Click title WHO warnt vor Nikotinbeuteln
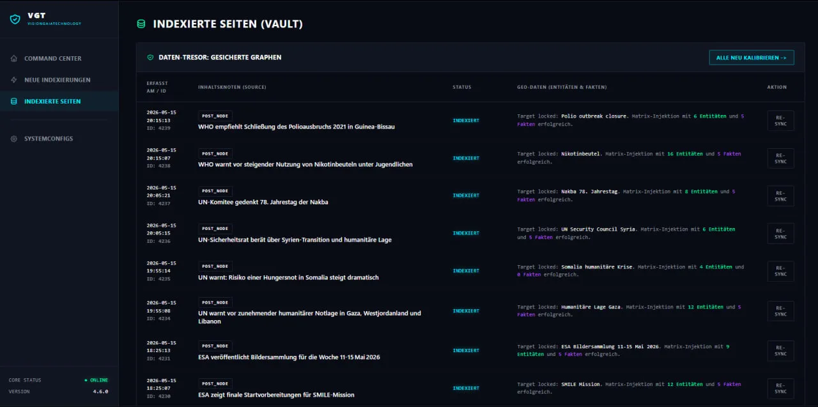This screenshot has width=818, height=407. tap(305, 164)
